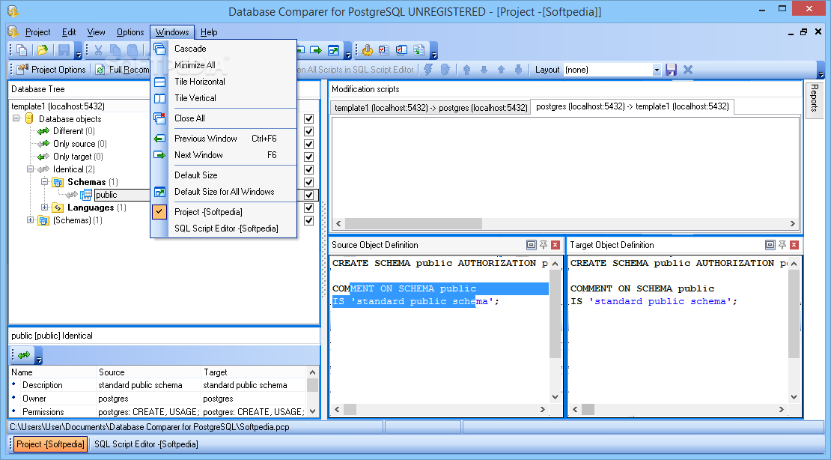Close the Target Object Definition panel

click(794, 244)
